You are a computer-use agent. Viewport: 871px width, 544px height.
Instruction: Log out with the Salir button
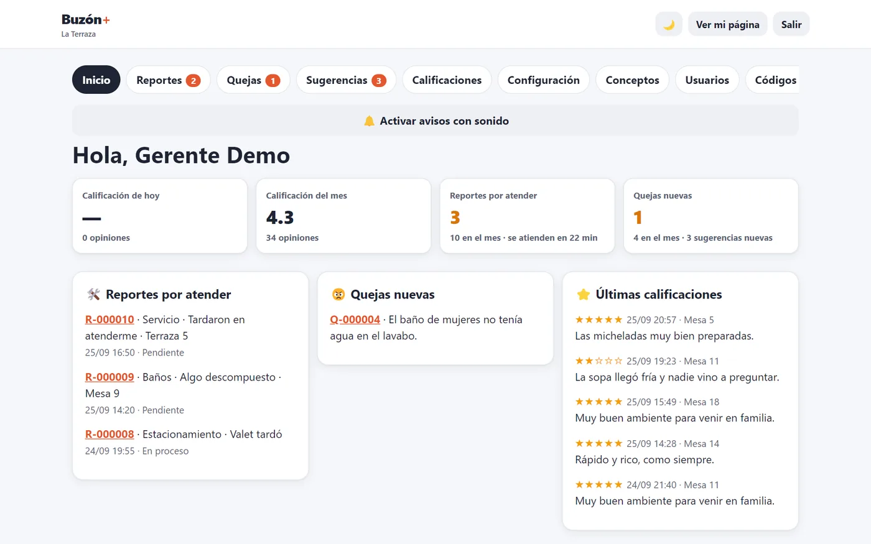(791, 24)
